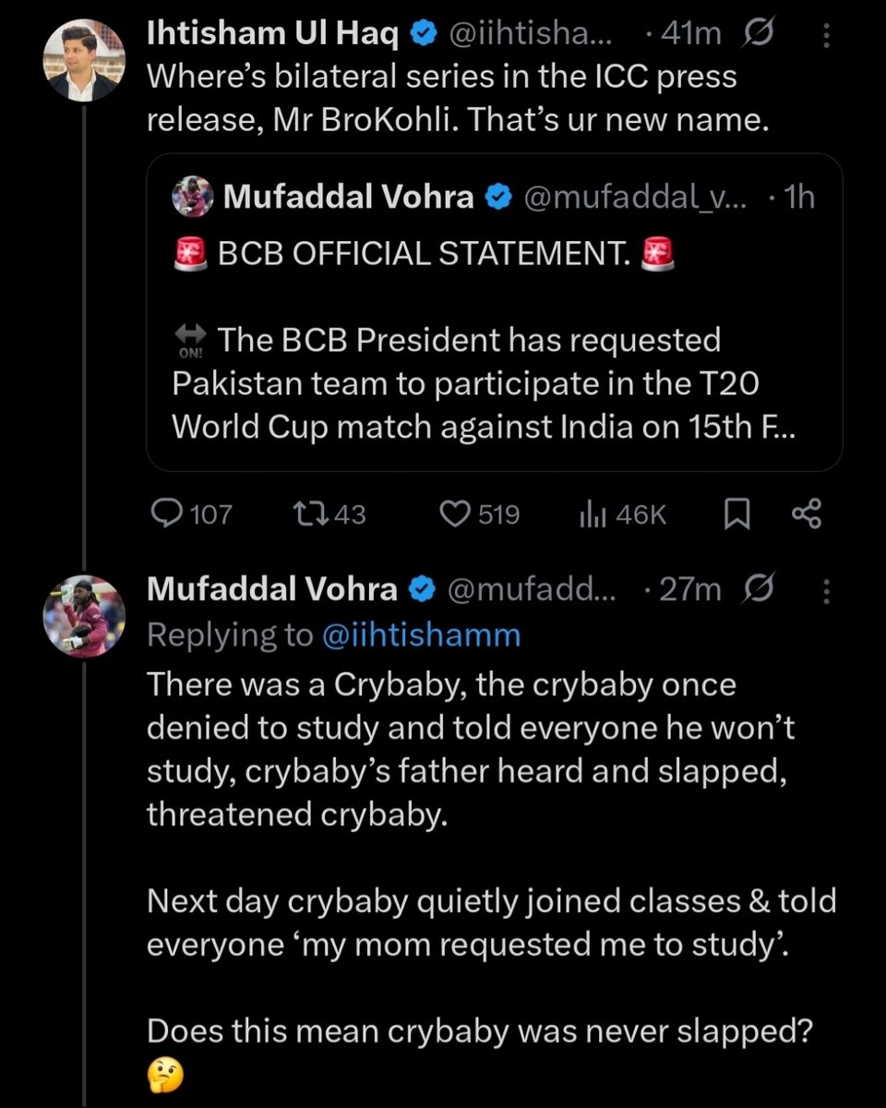
Task: Click Mufaddal Vohra name in quoted tweet
Action: (x=349, y=196)
